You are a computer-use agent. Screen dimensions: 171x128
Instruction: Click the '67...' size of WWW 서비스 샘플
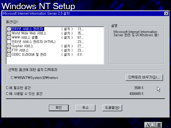coord(81,37)
